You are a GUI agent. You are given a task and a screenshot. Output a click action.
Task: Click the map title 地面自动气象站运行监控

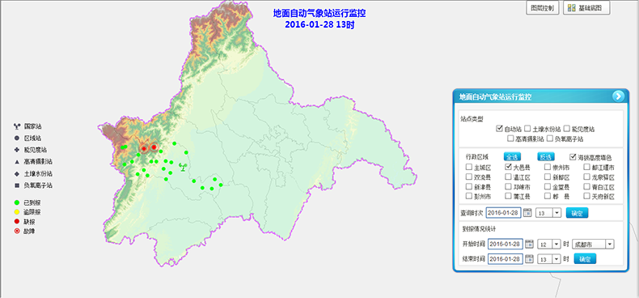[x=319, y=14]
